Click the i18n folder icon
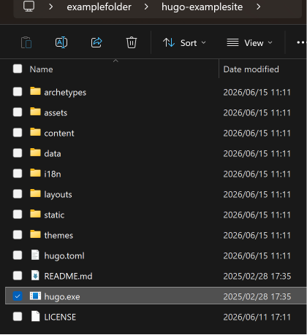Image resolution: width=307 pixels, height=335 pixels. (x=35, y=173)
